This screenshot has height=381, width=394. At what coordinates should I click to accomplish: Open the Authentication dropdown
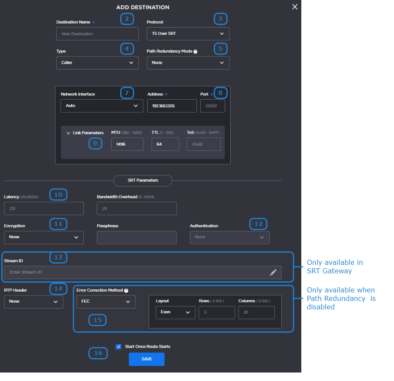click(229, 237)
